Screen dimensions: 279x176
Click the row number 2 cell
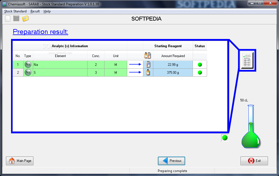pos(18,72)
